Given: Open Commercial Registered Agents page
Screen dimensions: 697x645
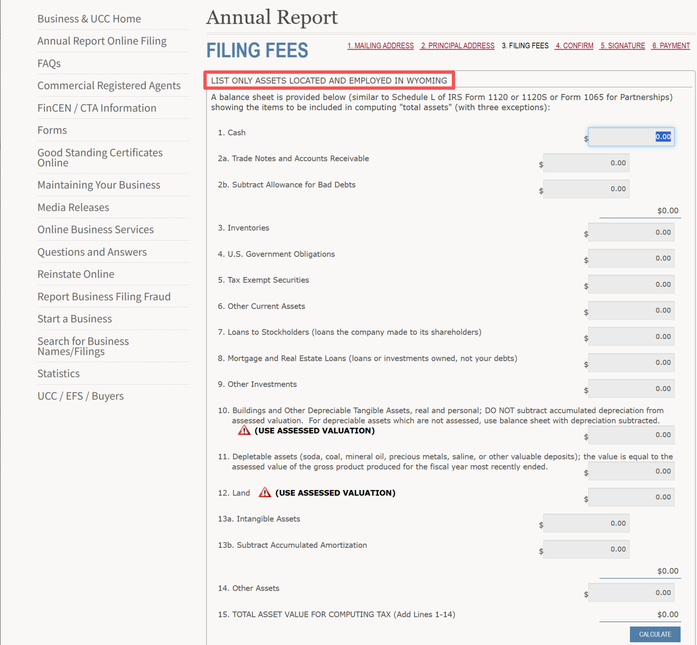Looking at the screenshot, I should [x=109, y=86].
